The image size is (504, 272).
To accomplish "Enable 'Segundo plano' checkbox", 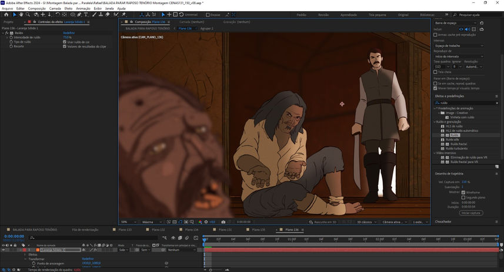I will point(463,197).
